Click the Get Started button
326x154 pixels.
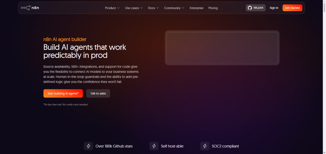(292, 8)
